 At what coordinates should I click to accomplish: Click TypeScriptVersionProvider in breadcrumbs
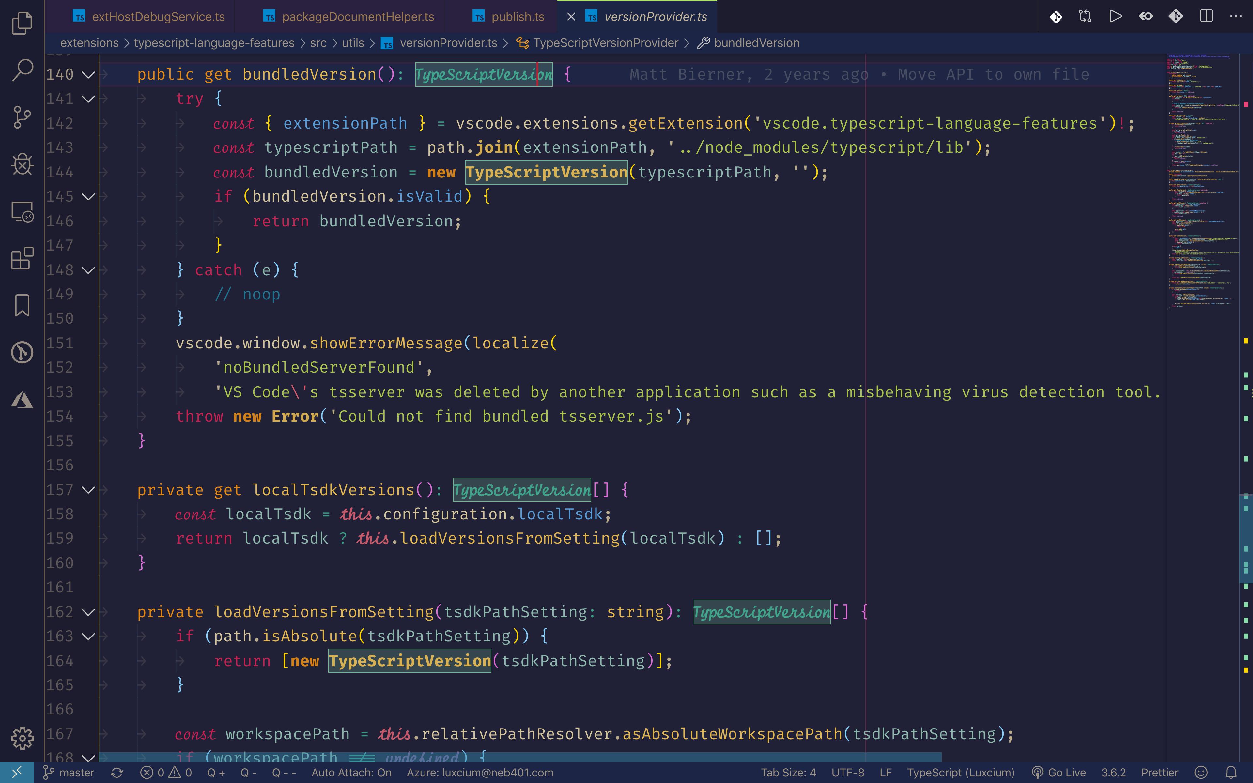click(x=605, y=43)
